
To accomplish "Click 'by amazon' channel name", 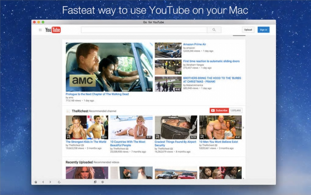I will [x=189, y=48].
